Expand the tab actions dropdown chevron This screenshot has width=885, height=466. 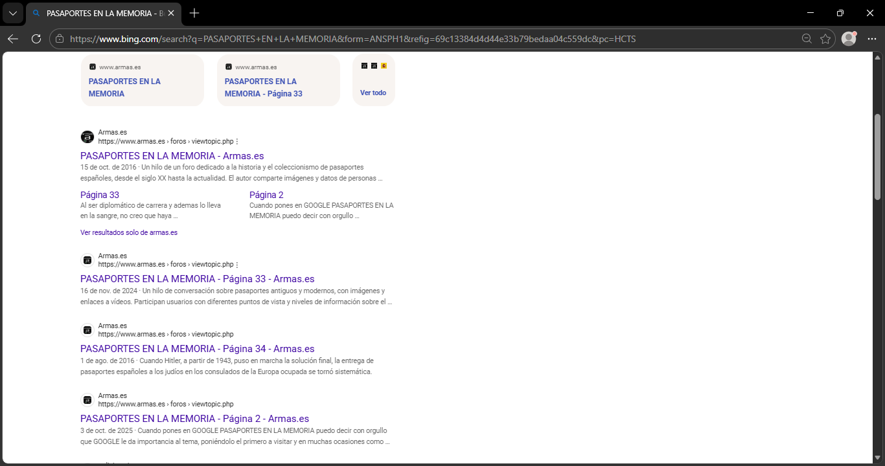coord(12,13)
